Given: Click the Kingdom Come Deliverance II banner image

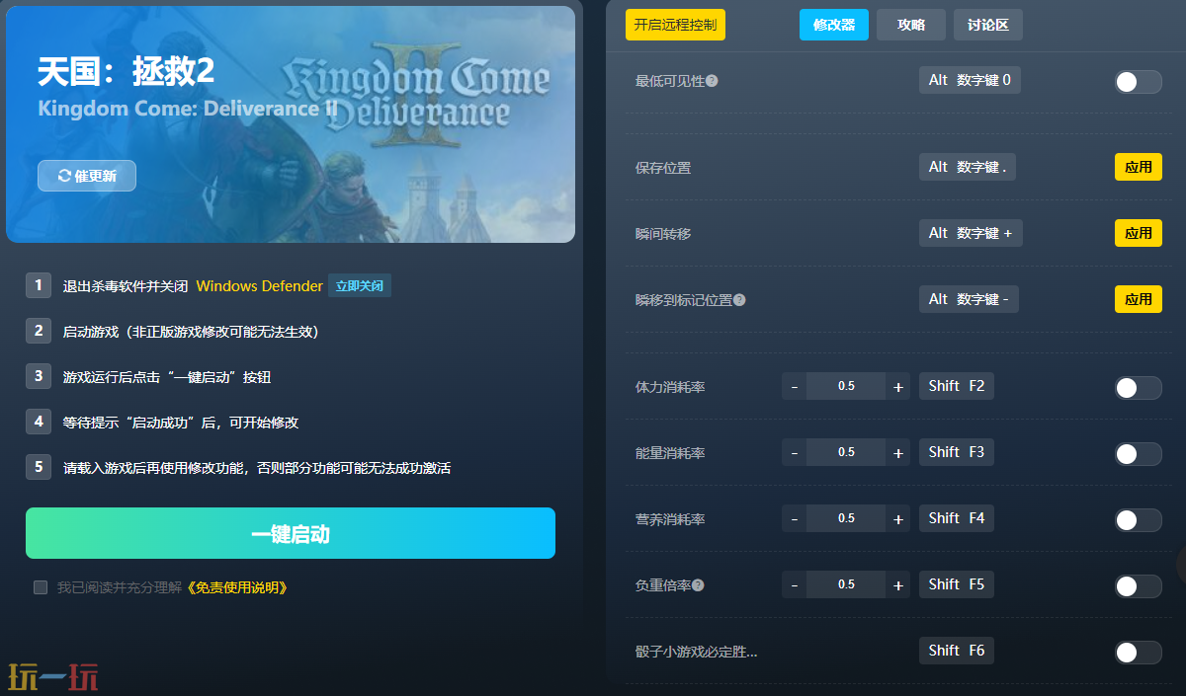Looking at the screenshot, I should click(291, 124).
